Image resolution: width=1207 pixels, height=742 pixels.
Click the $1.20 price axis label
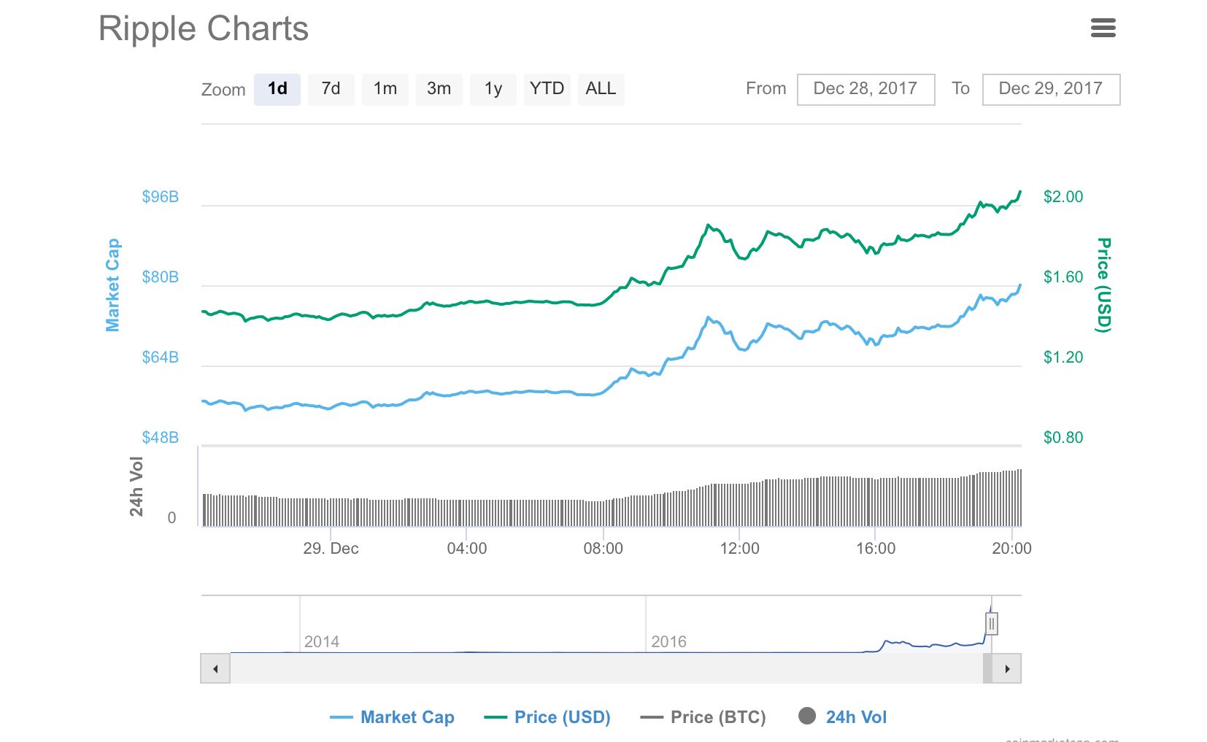click(x=1063, y=357)
